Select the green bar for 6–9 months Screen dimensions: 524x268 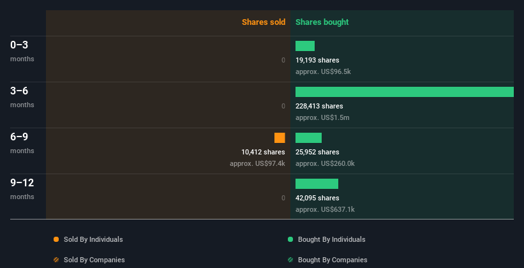[x=308, y=138]
